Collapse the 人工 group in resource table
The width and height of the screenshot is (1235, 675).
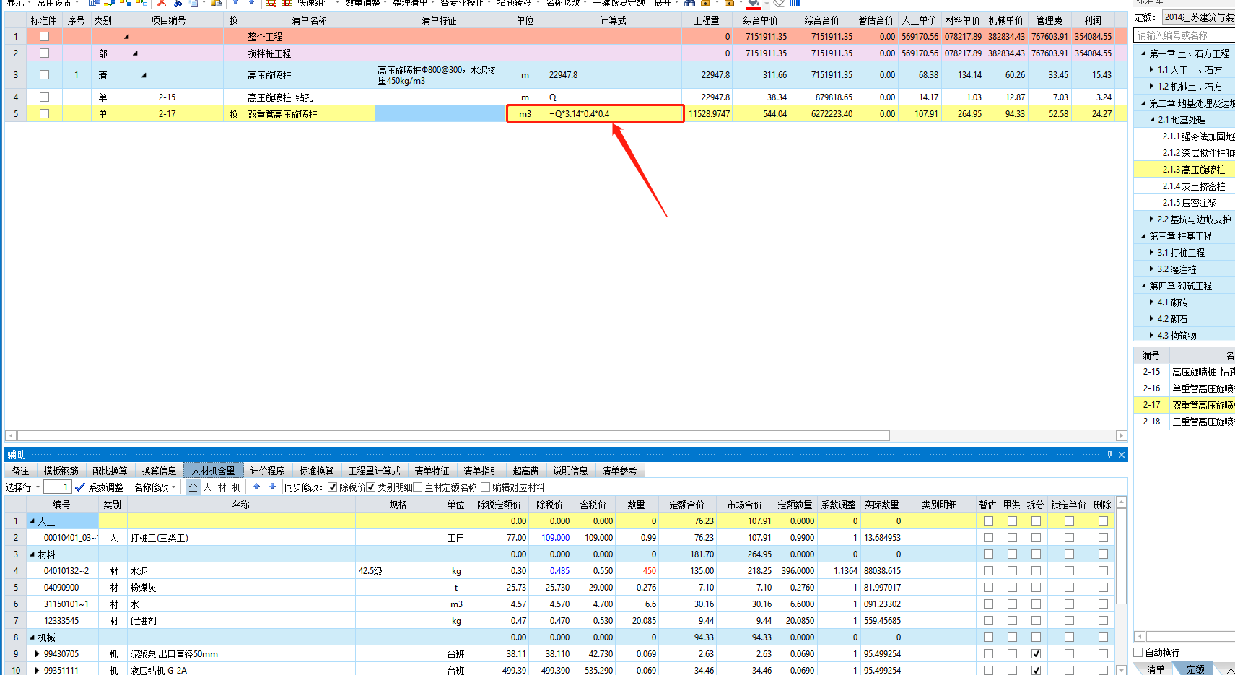point(32,521)
